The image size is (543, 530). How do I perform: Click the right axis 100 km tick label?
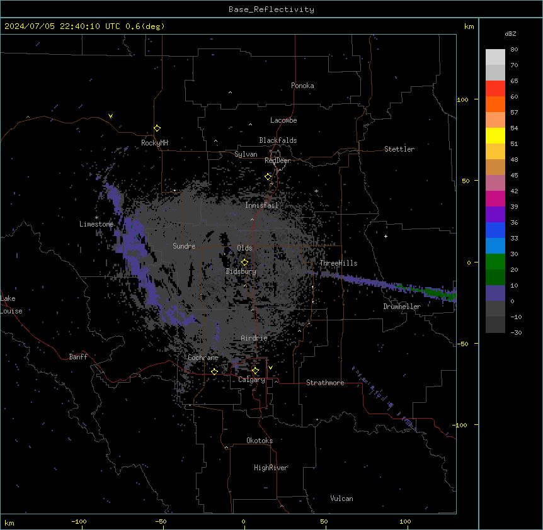(x=462, y=99)
